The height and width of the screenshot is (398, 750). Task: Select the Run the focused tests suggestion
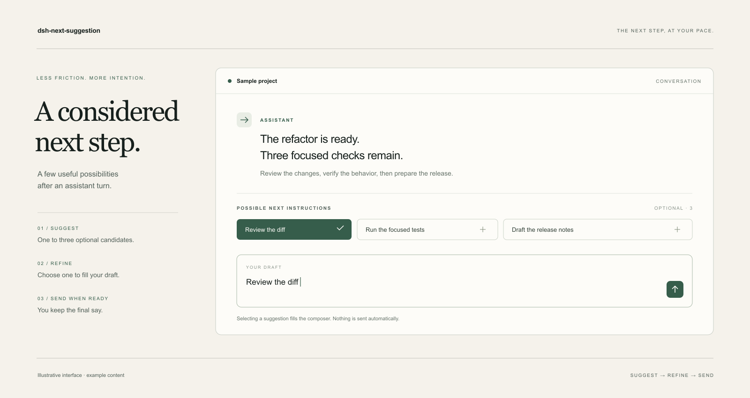click(427, 229)
